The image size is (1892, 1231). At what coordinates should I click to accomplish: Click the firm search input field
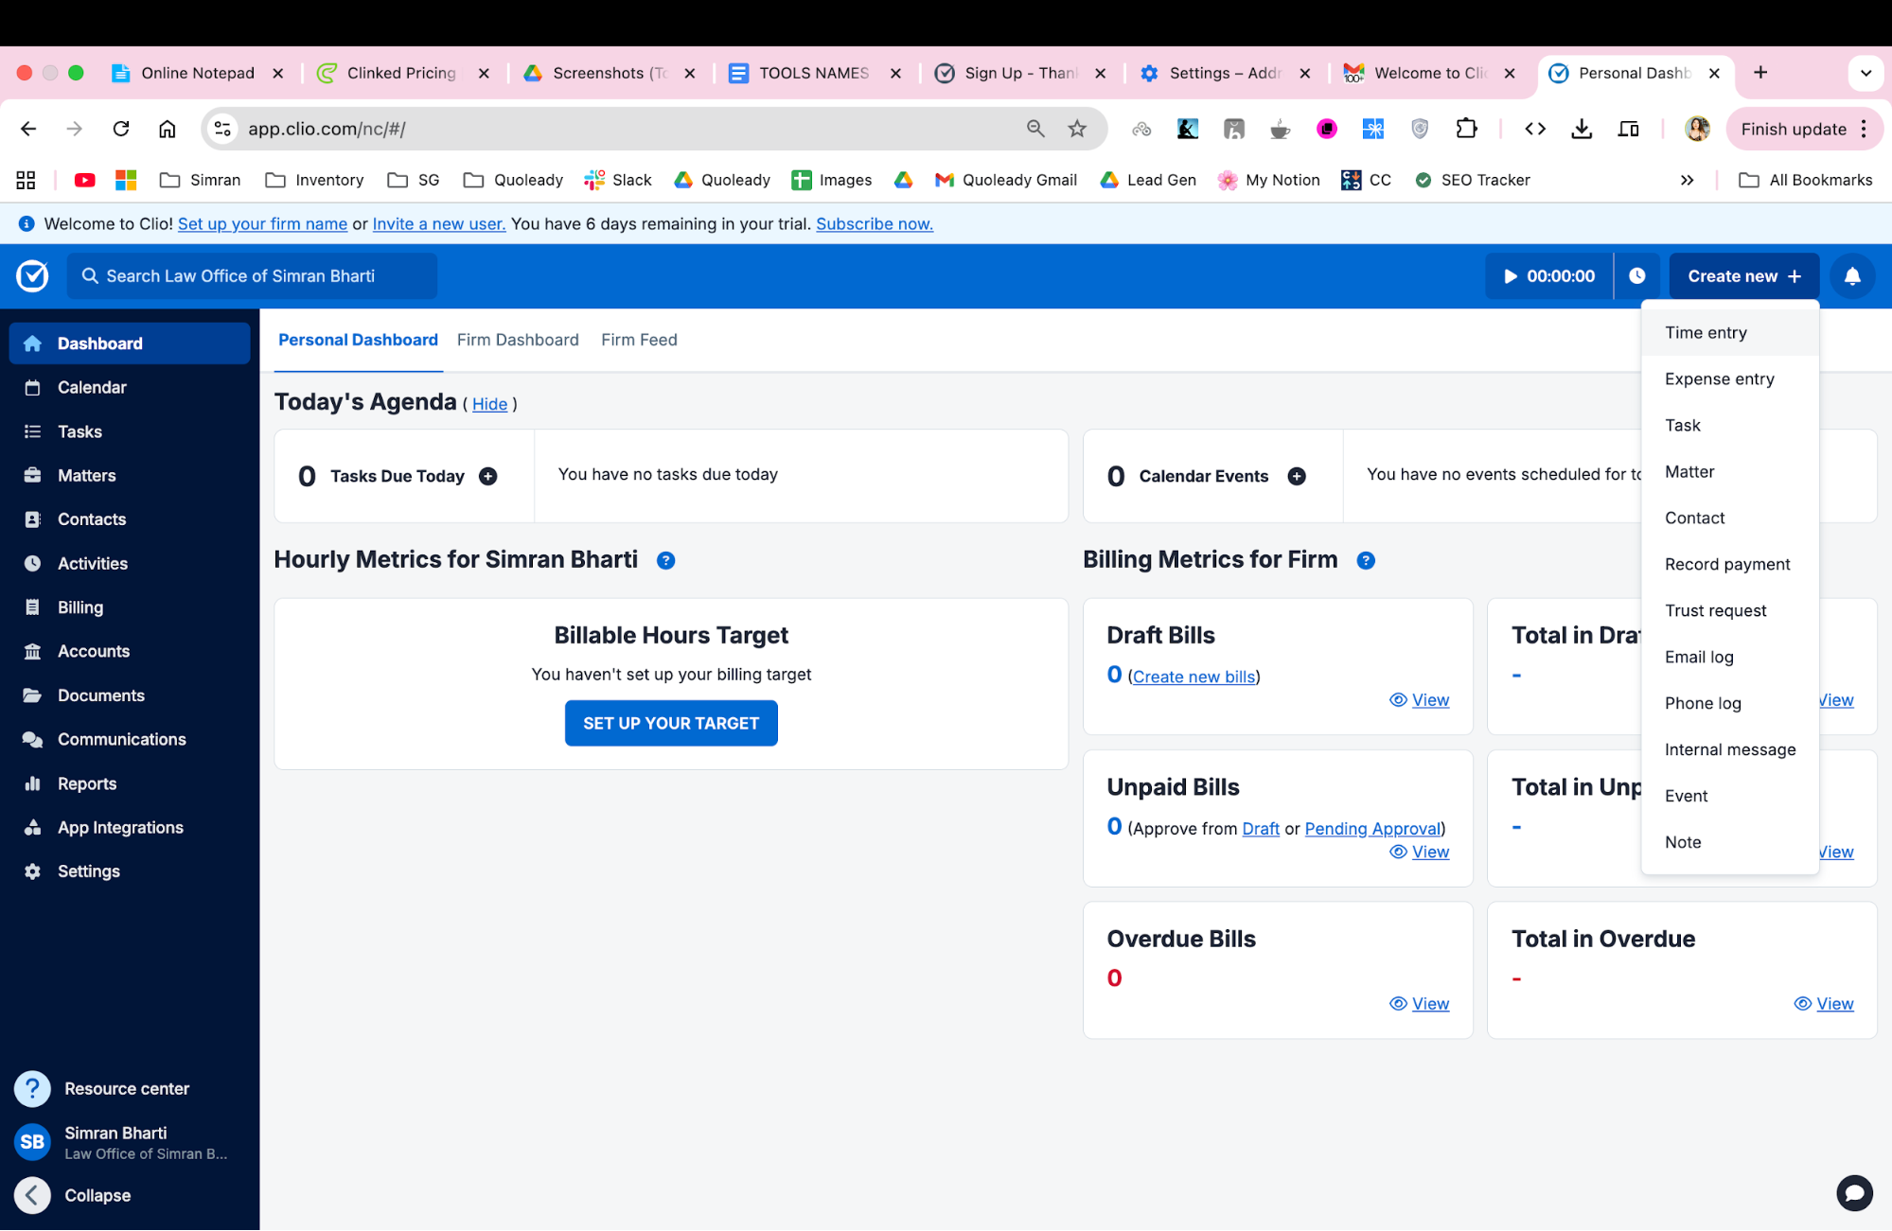click(x=251, y=275)
